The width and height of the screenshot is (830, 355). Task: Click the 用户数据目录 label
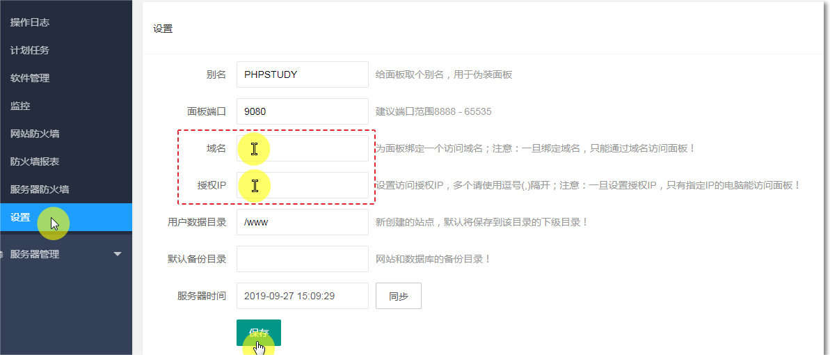197,222
